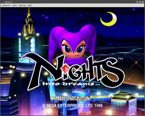The image size is (145, 116).
Task: Open the Debug menu
Action: point(22,6)
